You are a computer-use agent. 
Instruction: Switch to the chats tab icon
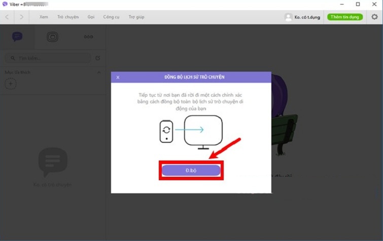pyautogui.click(x=18, y=36)
